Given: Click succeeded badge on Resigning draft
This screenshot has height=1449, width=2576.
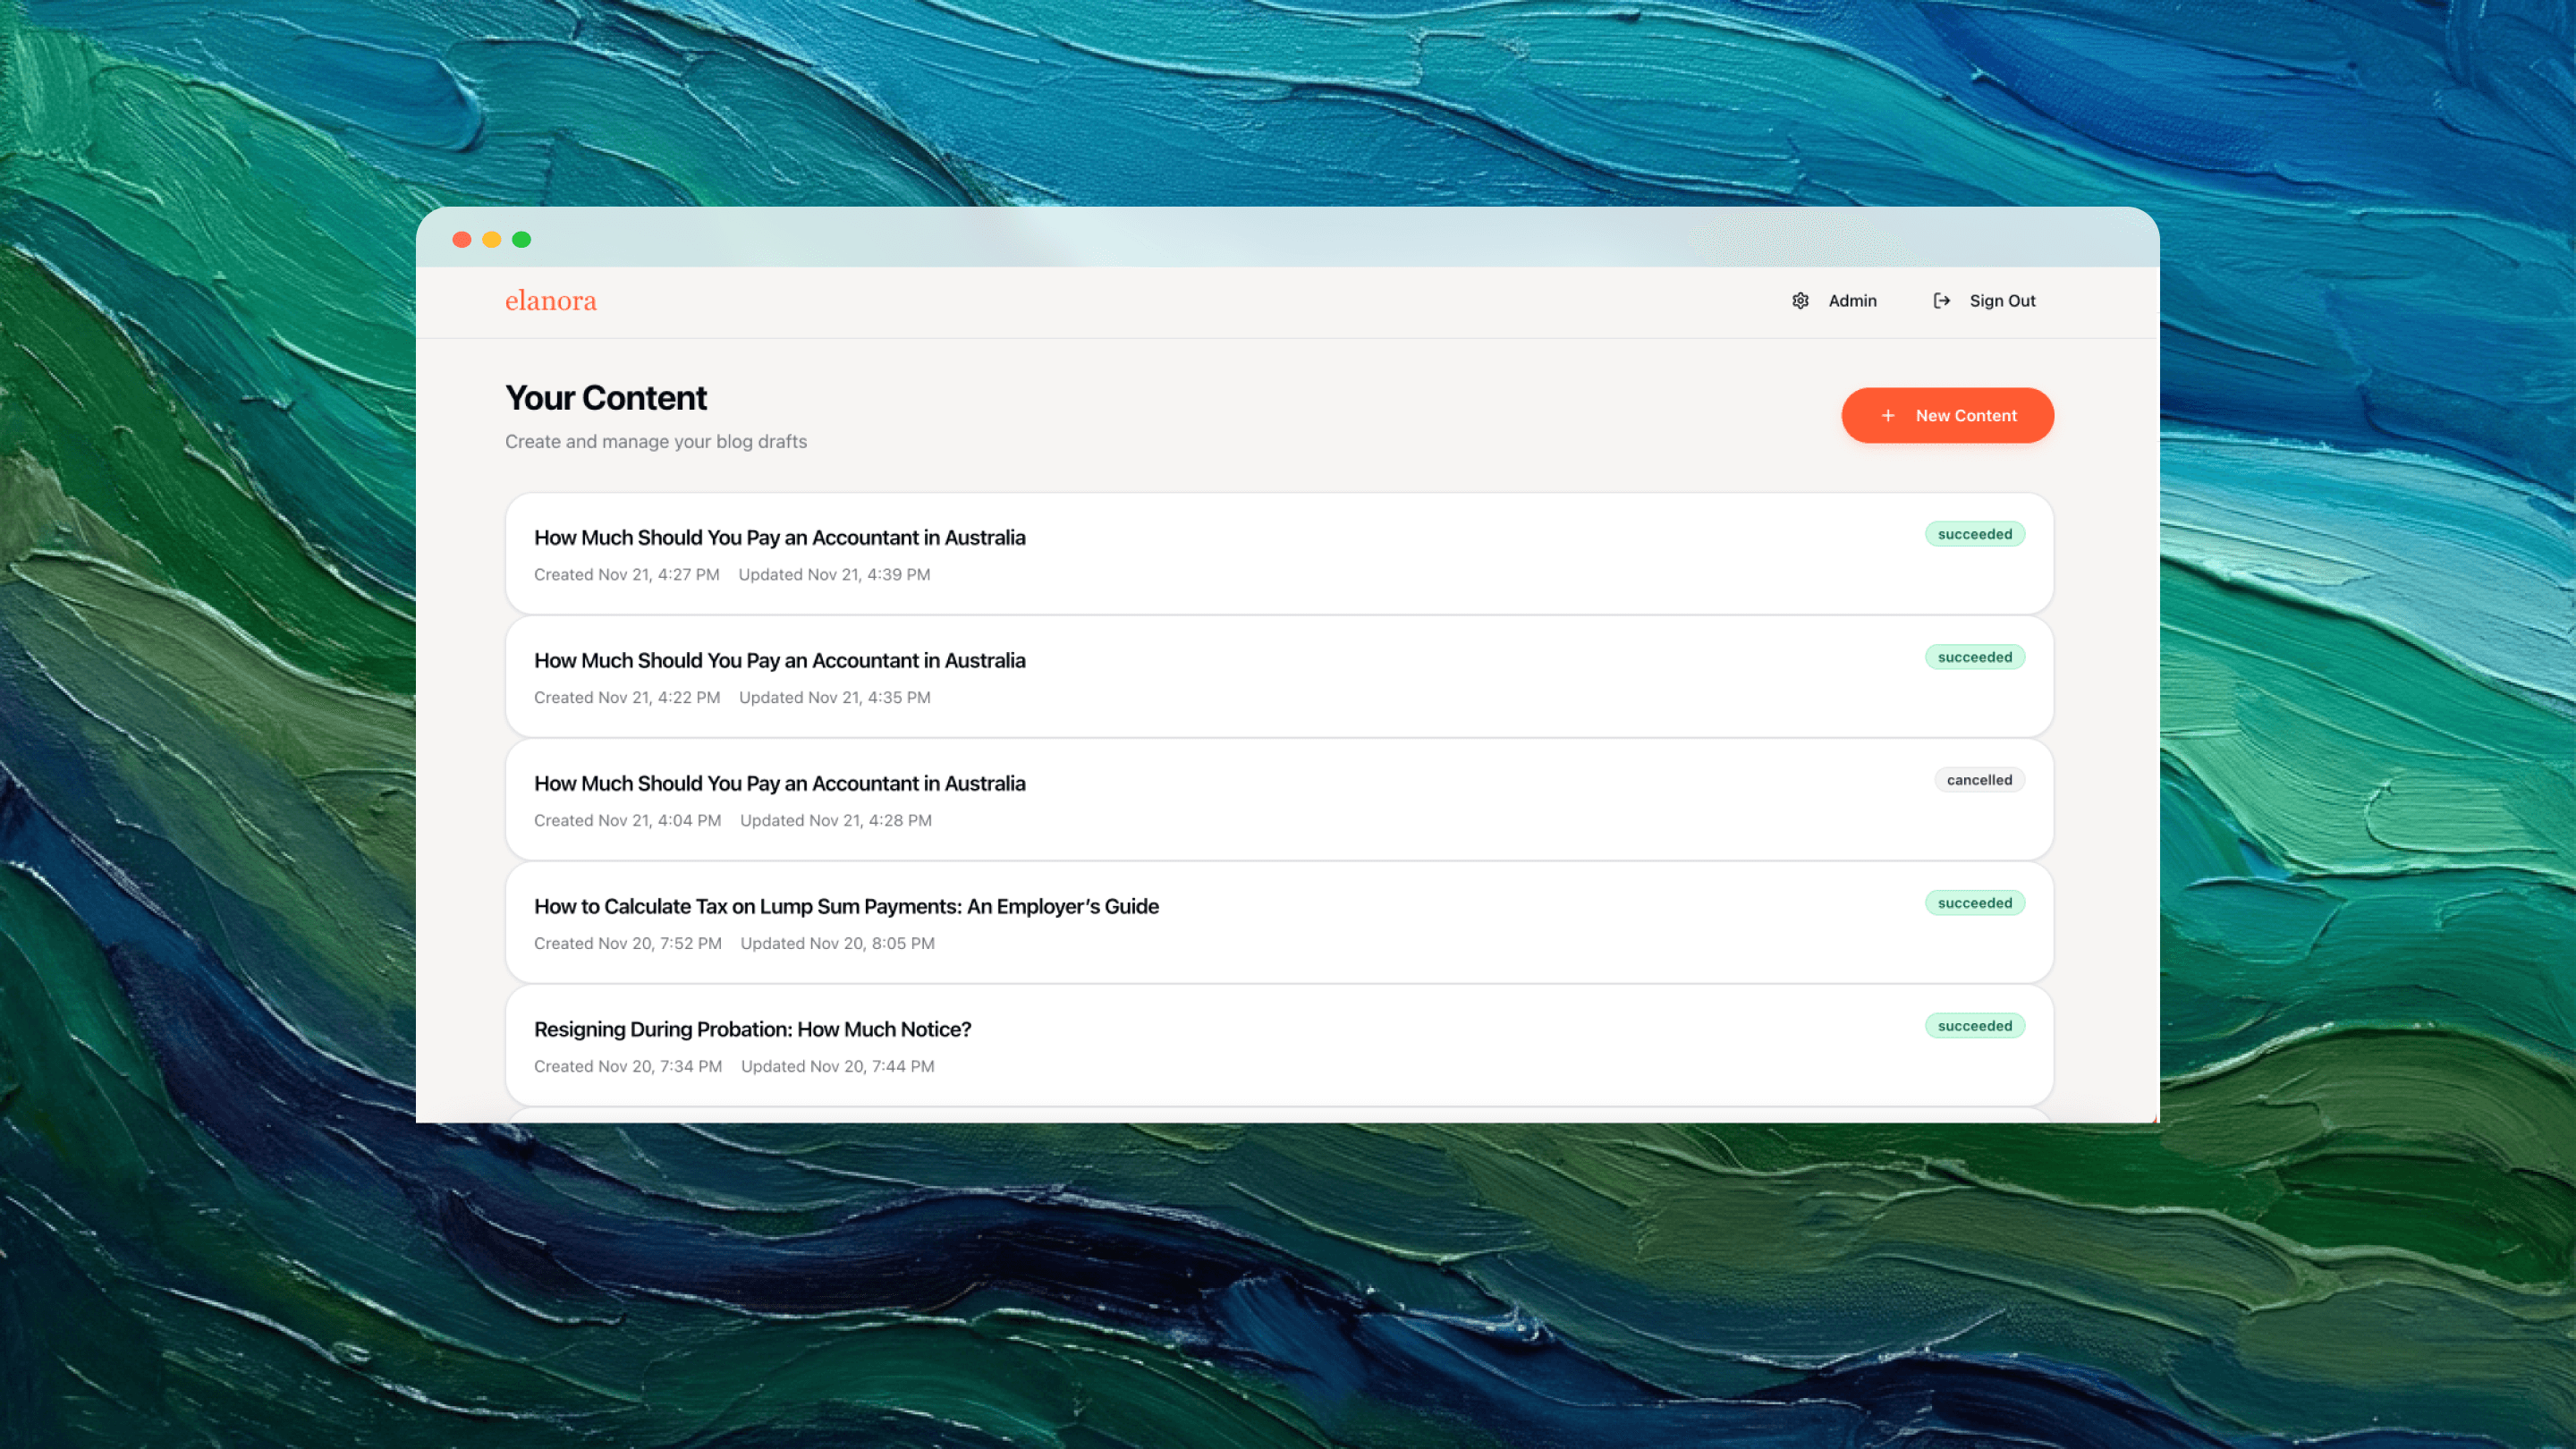Looking at the screenshot, I should click(1974, 1026).
